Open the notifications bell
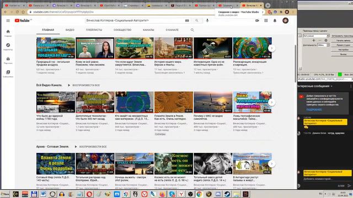The image size is (353, 198). point(275,21)
